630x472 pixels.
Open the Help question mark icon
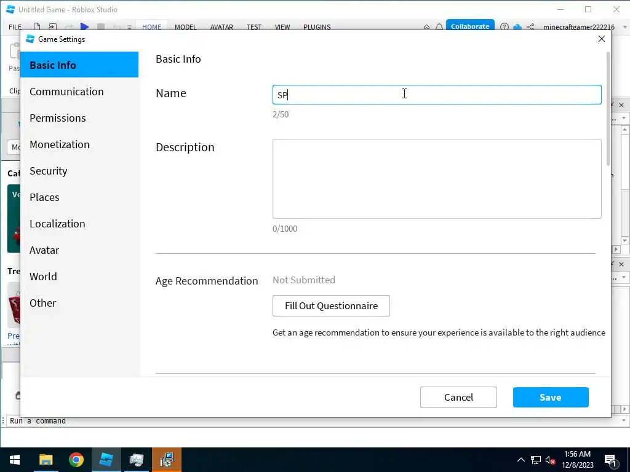(x=504, y=26)
